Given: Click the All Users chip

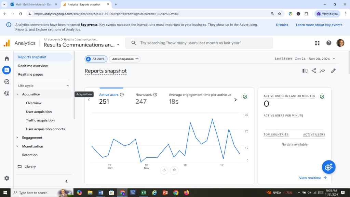Looking at the screenshot, I should coord(96,59).
